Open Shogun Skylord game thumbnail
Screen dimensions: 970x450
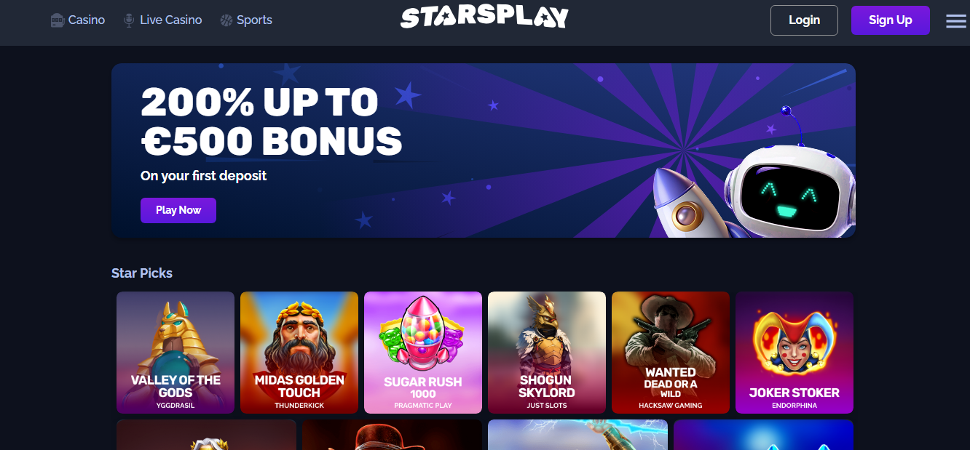(x=547, y=353)
